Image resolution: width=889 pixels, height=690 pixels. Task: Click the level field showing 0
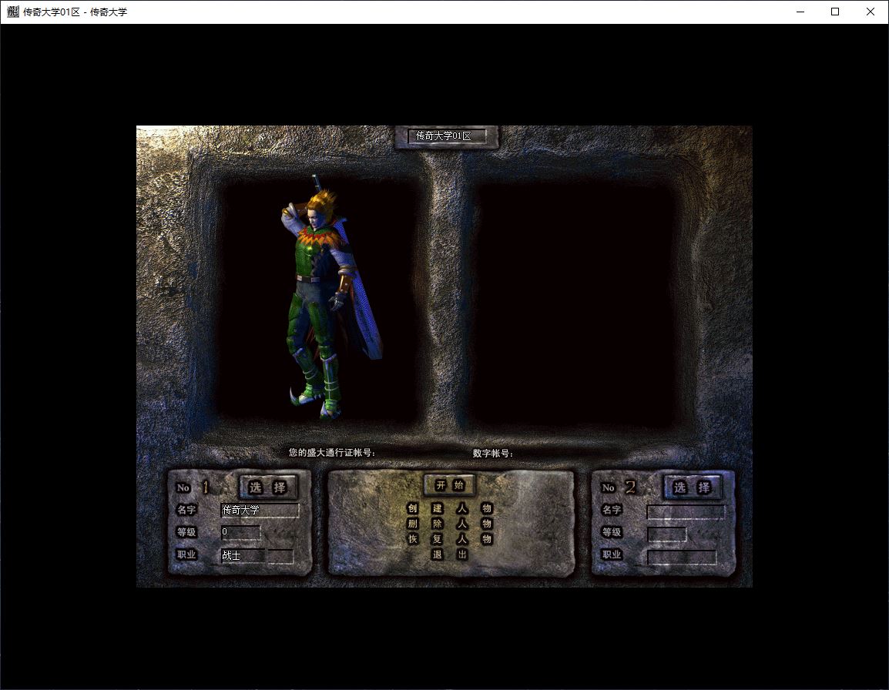[x=240, y=532]
